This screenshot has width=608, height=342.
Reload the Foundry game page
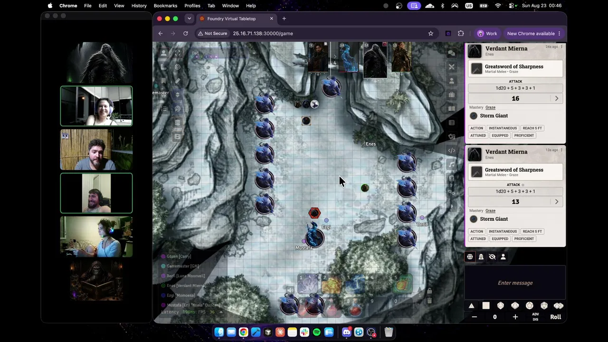(186, 33)
